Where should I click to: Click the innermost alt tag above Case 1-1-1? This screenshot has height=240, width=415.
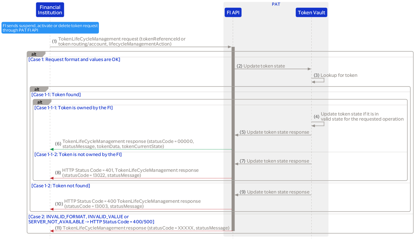point(40,102)
